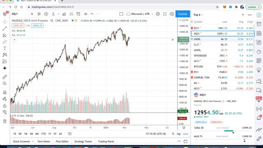Image resolution: width=263 pixels, height=148 pixels.
Task: Publish the chart idea
Action: (x=182, y=14)
